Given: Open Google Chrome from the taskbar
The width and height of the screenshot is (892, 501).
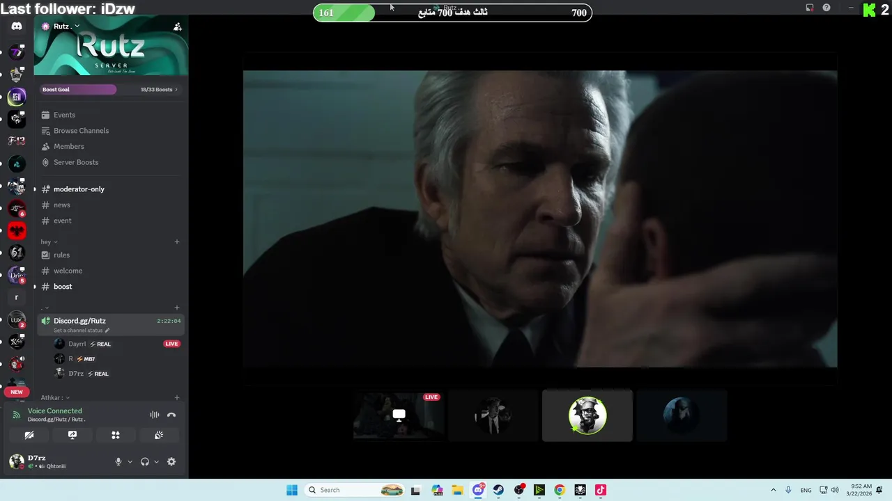Looking at the screenshot, I should [x=560, y=490].
